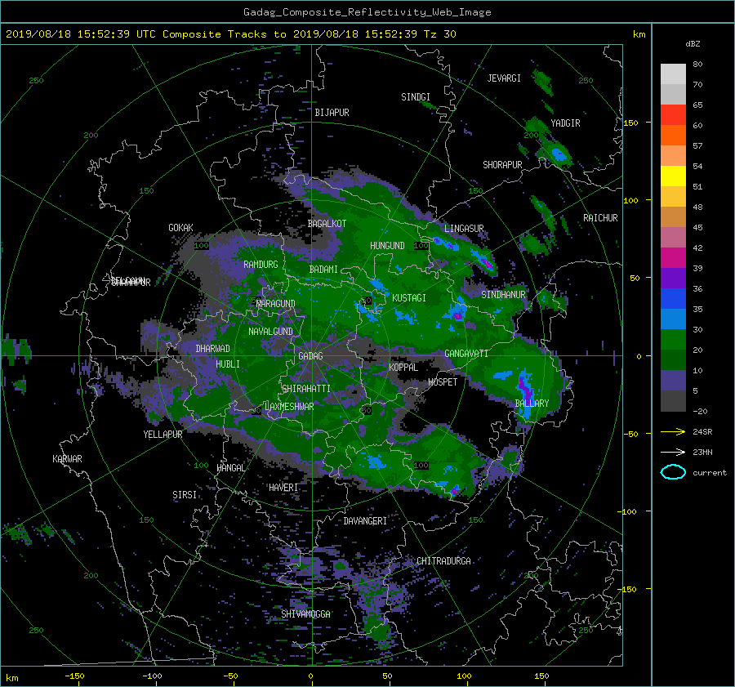Click the HUBLI city label
The width and height of the screenshot is (735, 687).
pyautogui.click(x=228, y=364)
